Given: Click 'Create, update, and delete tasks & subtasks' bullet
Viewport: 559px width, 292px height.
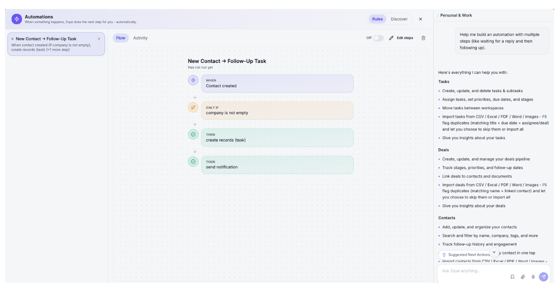Looking at the screenshot, I should pyautogui.click(x=483, y=91).
